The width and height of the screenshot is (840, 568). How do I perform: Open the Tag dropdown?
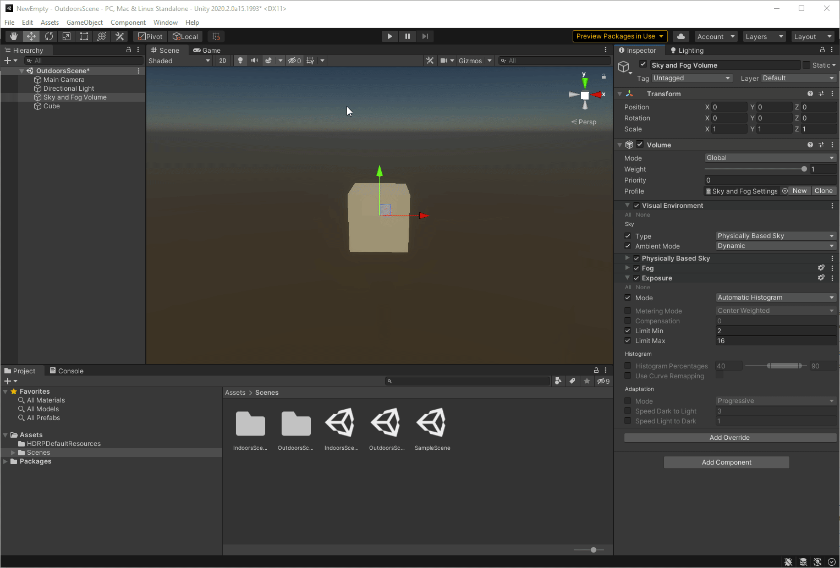(691, 78)
